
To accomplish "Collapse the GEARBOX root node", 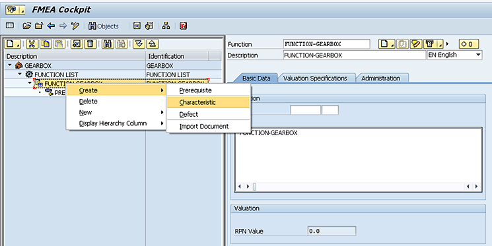I will point(10,65).
